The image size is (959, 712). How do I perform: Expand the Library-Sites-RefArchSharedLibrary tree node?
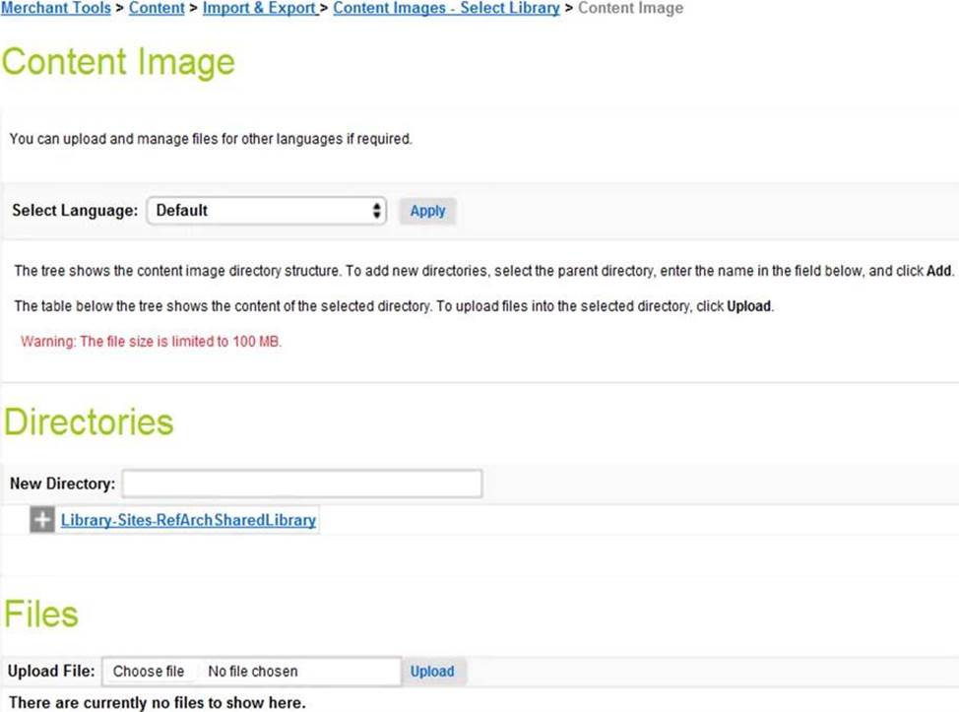42,520
